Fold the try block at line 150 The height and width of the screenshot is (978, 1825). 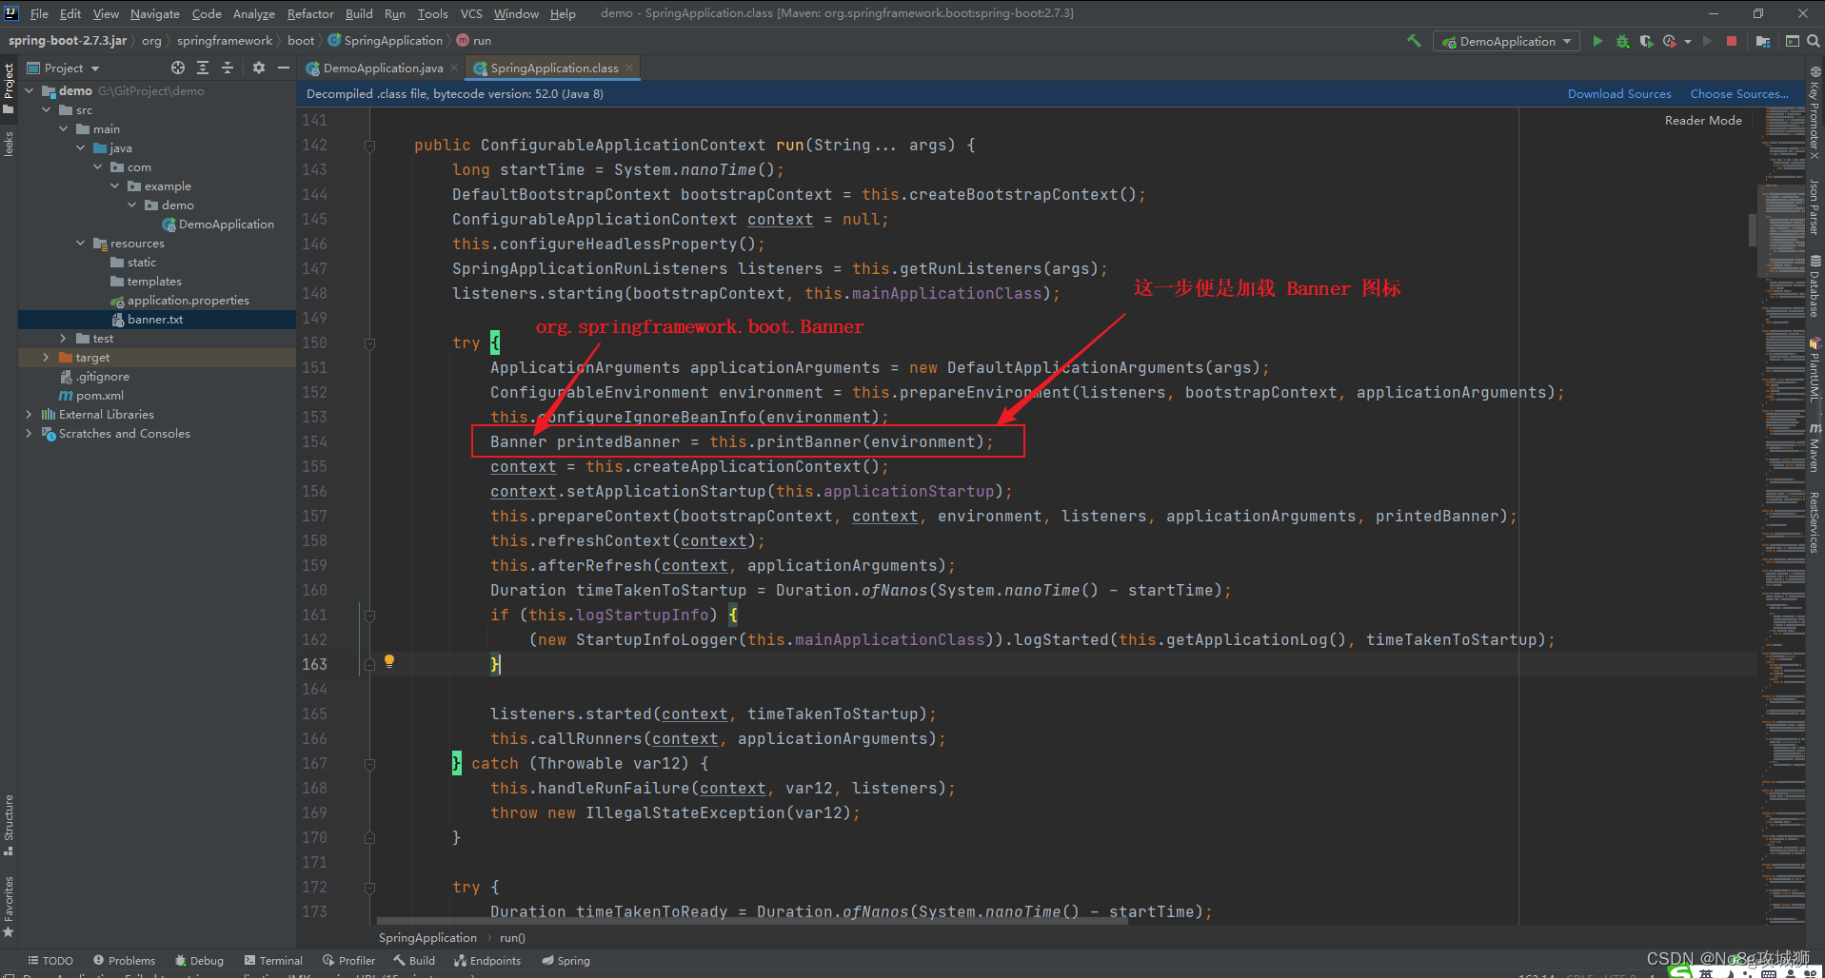(x=369, y=343)
